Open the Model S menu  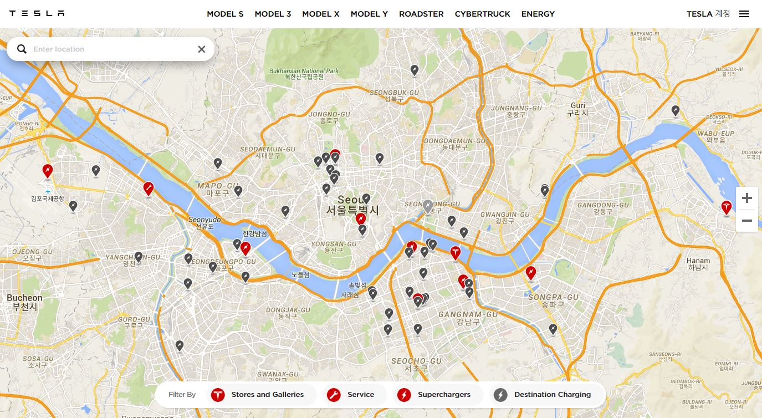[x=225, y=14]
